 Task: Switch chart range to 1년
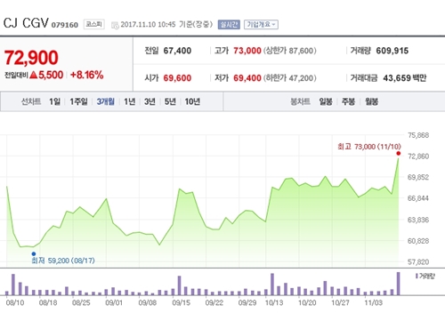tap(129, 101)
